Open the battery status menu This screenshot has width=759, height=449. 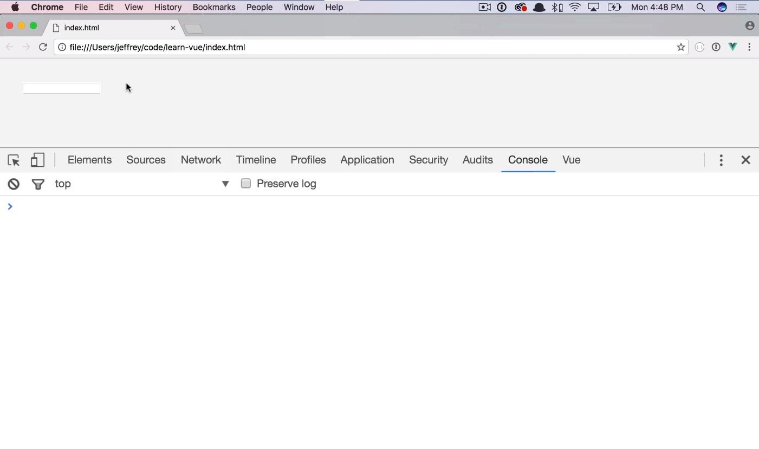pos(614,7)
